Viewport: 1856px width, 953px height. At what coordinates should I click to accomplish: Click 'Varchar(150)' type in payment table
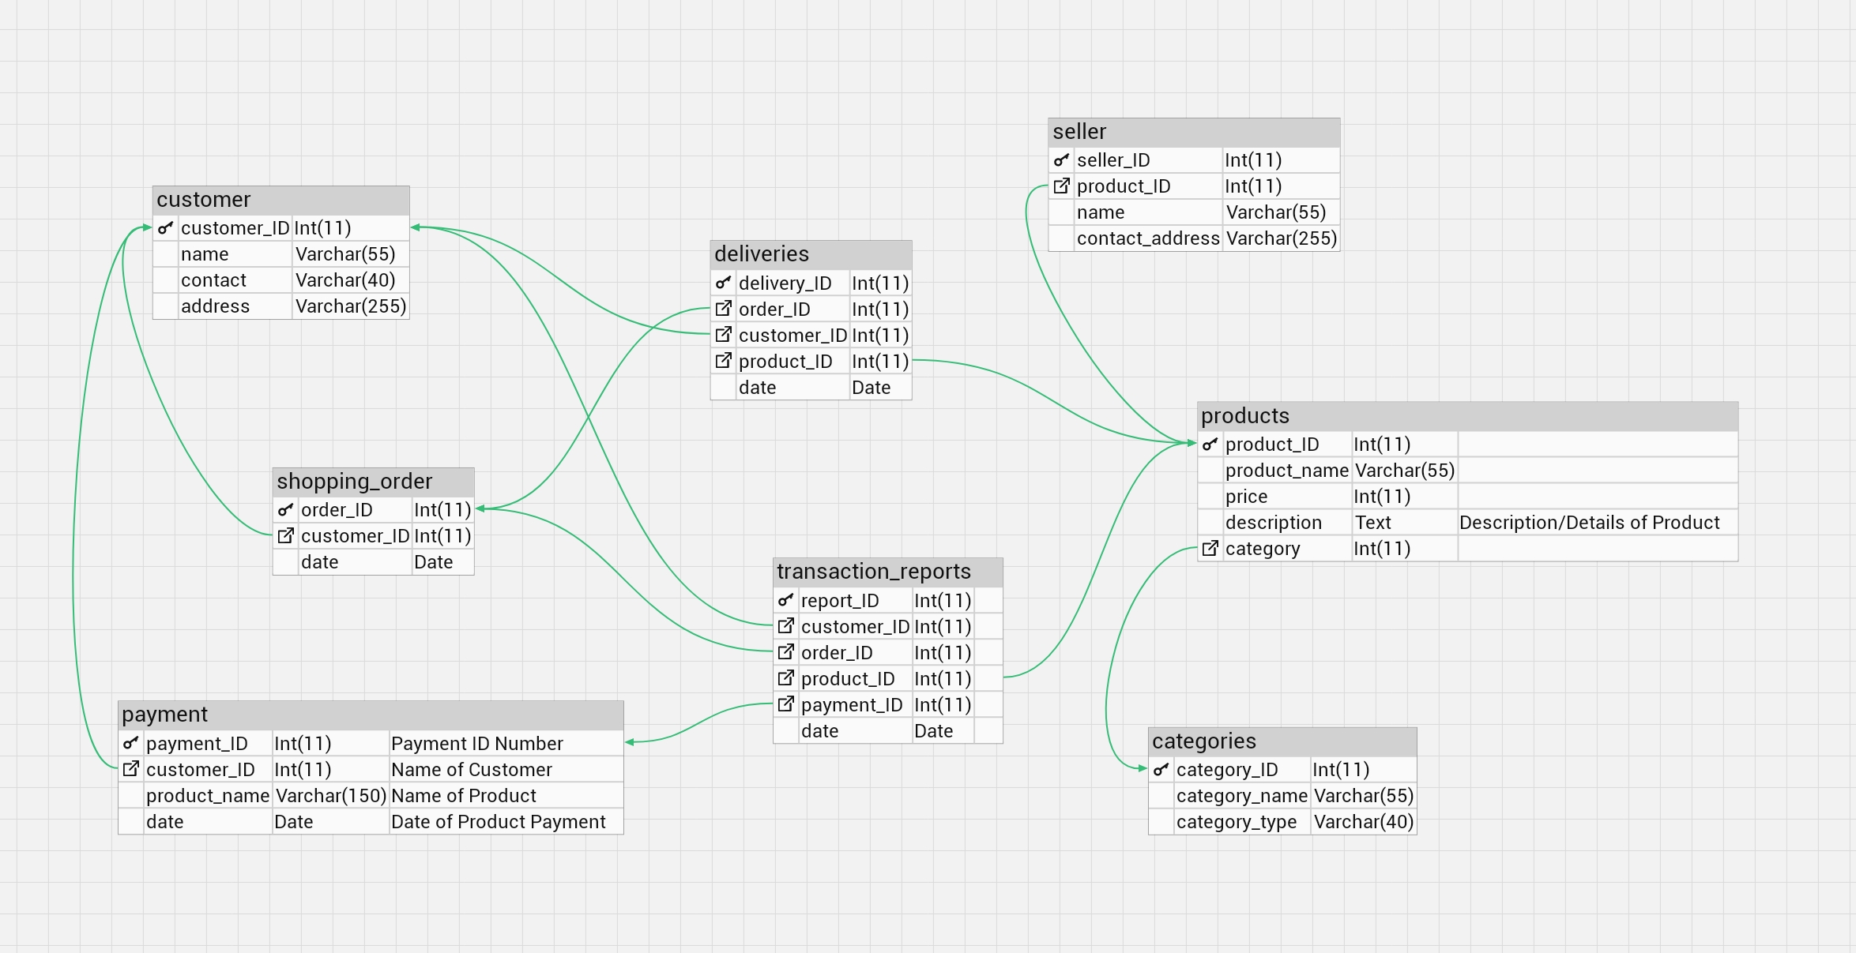[331, 796]
